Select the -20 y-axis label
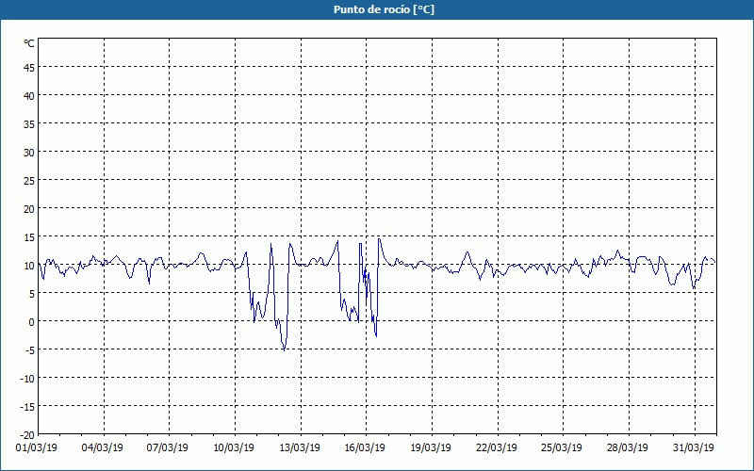The image size is (754, 471). [27, 435]
